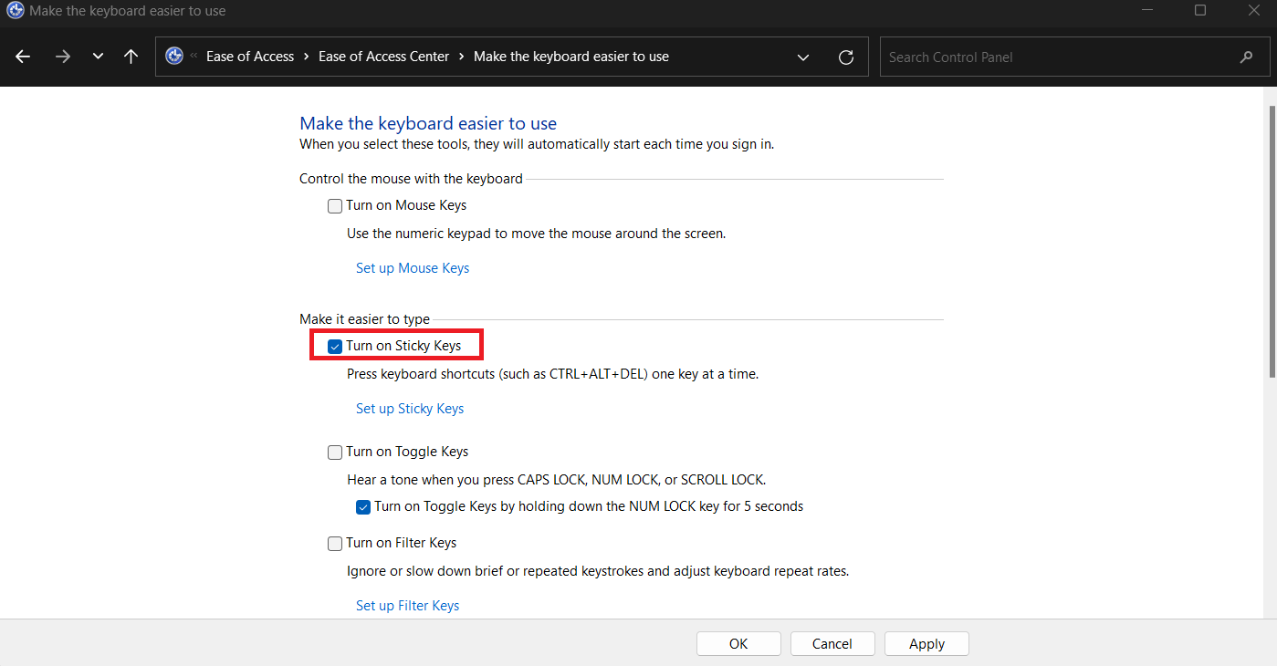The image size is (1277, 666).
Task: Click the forward navigation arrow
Action: click(x=62, y=57)
